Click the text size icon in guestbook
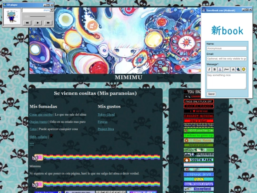Screen dimensions: 257x193 233,70
